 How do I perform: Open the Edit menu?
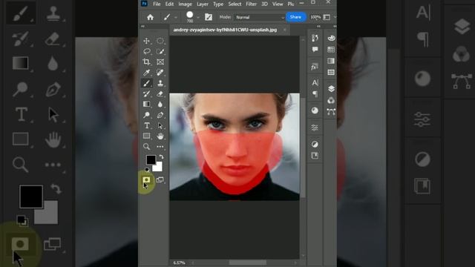point(169,4)
